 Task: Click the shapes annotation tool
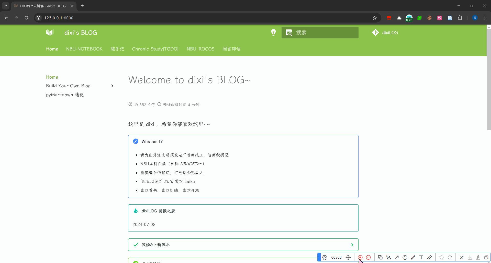click(x=380, y=257)
